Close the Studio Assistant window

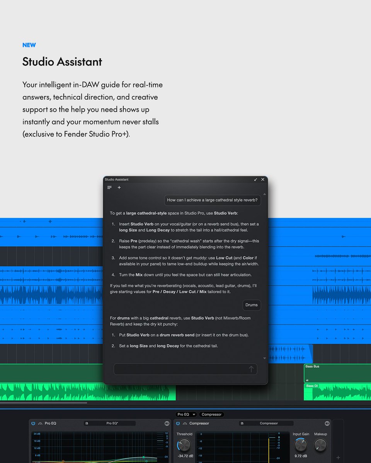tap(263, 179)
